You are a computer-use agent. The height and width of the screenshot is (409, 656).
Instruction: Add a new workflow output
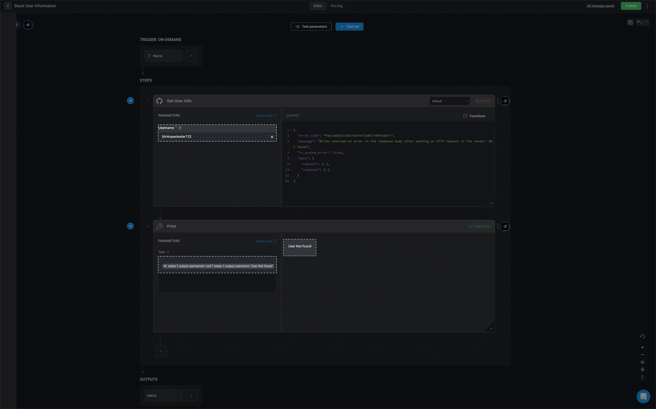click(191, 395)
